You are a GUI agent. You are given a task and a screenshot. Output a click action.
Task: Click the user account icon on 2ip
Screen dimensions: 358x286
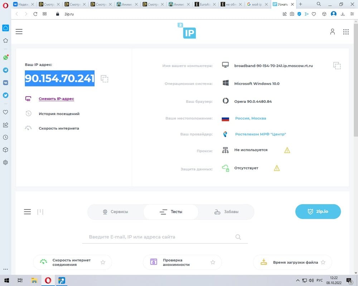(332, 32)
